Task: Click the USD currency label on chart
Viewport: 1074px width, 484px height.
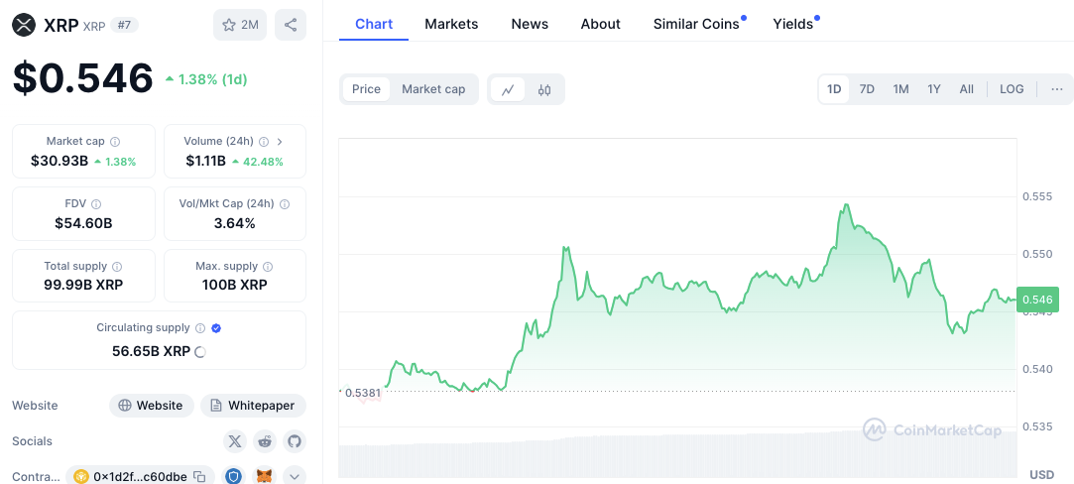Action: (1042, 474)
